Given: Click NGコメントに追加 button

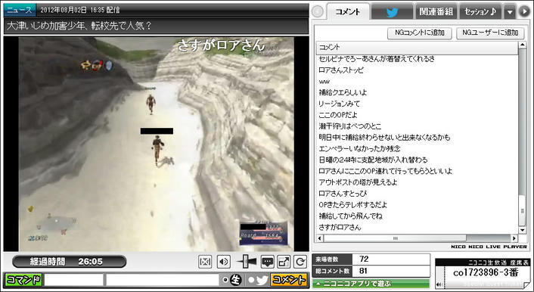Looking at the screenshot, I should [x=420, y=33].
